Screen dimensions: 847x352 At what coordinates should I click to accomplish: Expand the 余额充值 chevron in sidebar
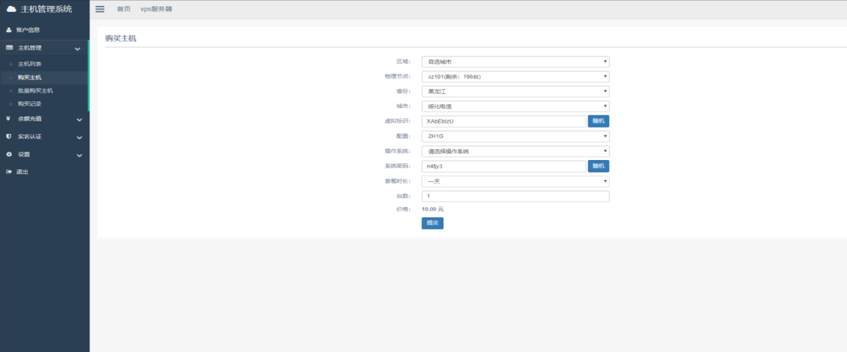tap(79, 119)
